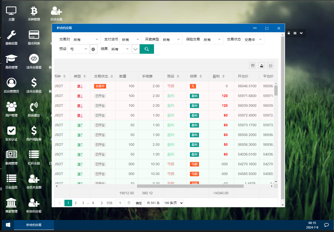
Task: Change the 100 条/页 page size selector
Action: pos(173,203)
